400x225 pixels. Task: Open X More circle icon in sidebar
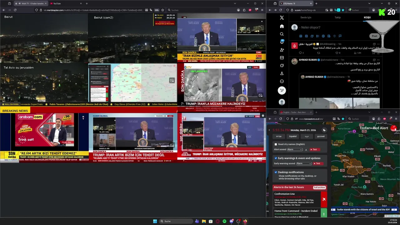[282, 81]
